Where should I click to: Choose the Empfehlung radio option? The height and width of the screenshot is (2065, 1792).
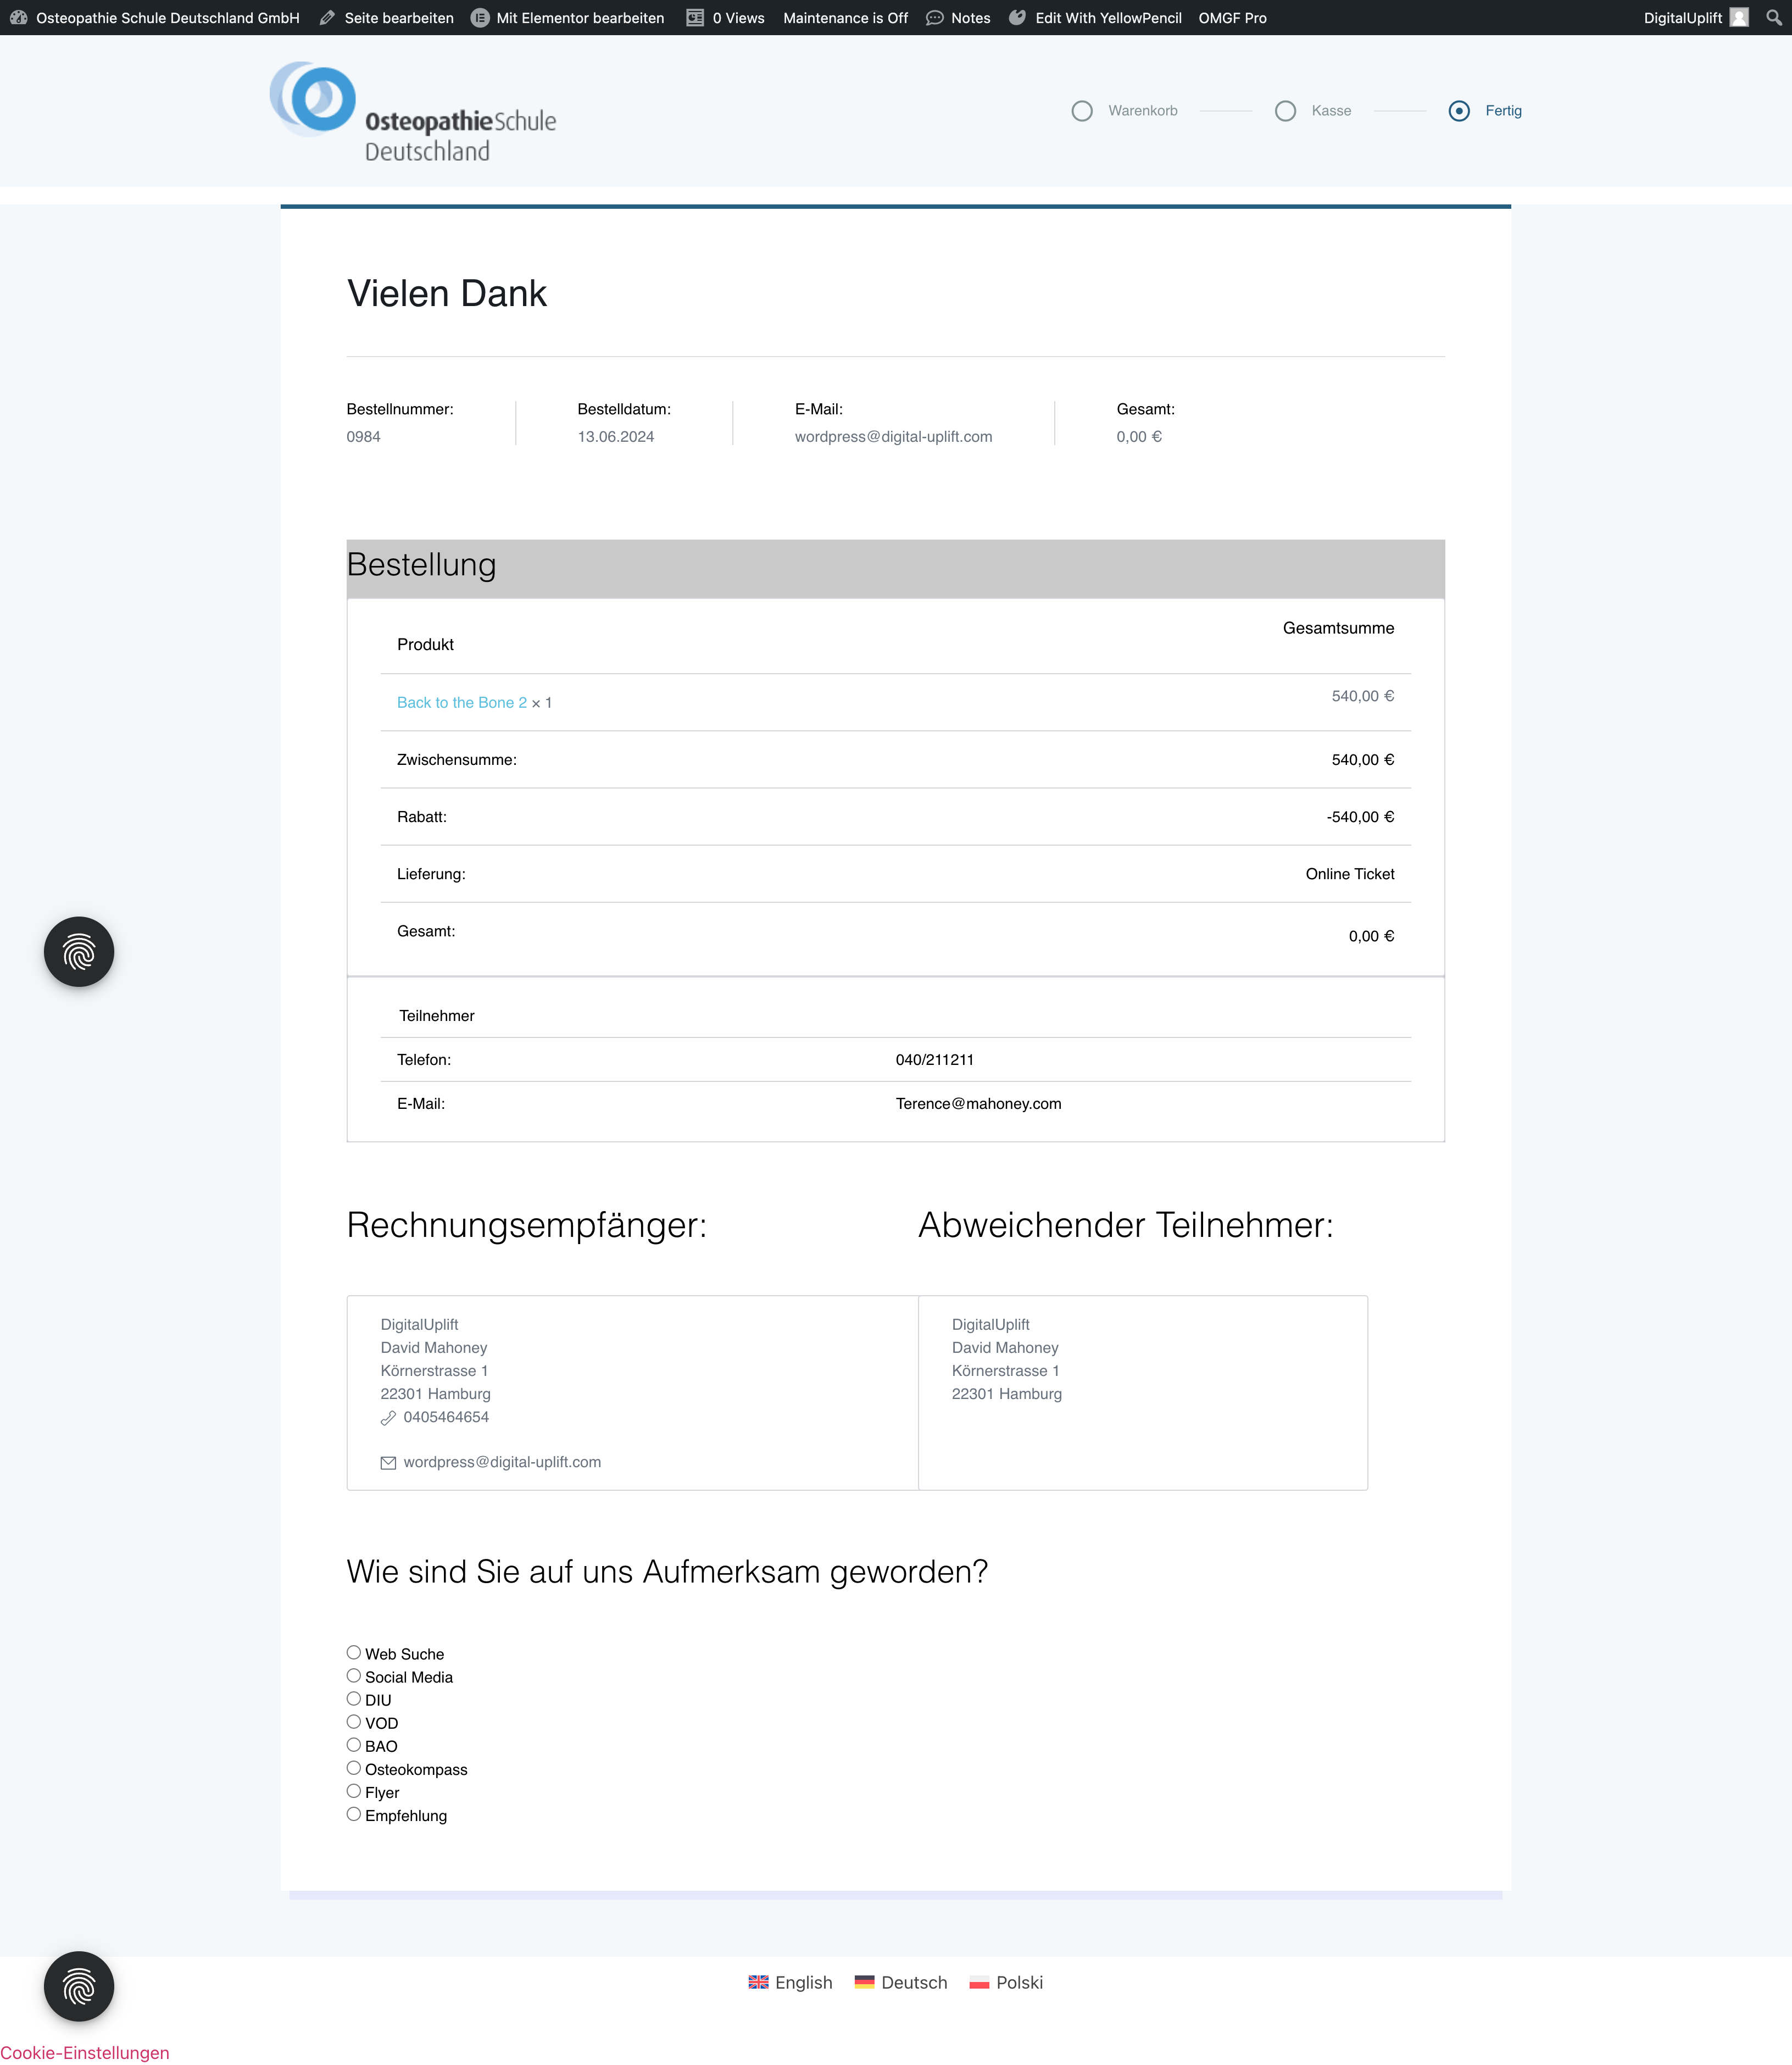tap(354, 1814)
